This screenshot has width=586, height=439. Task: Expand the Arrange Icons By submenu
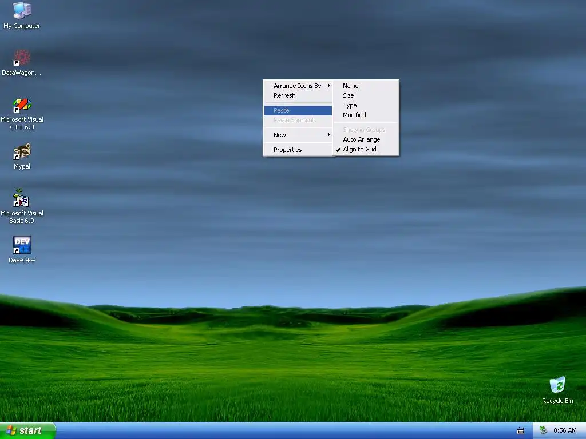click(298, 86)
